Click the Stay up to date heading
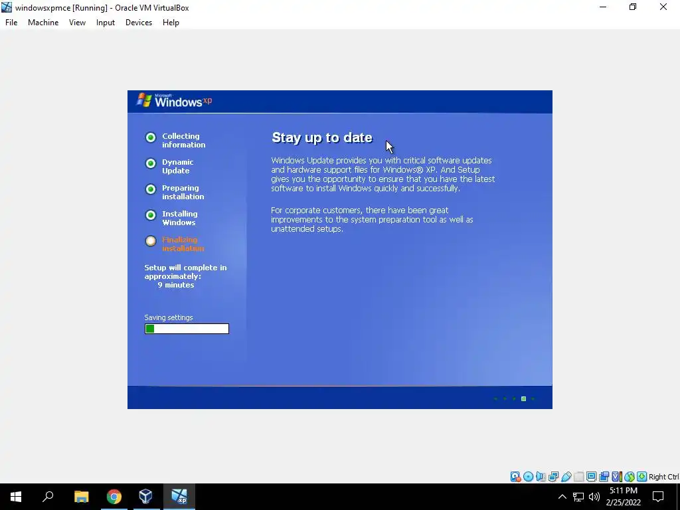The image size is (680, 510). point(322,137)
